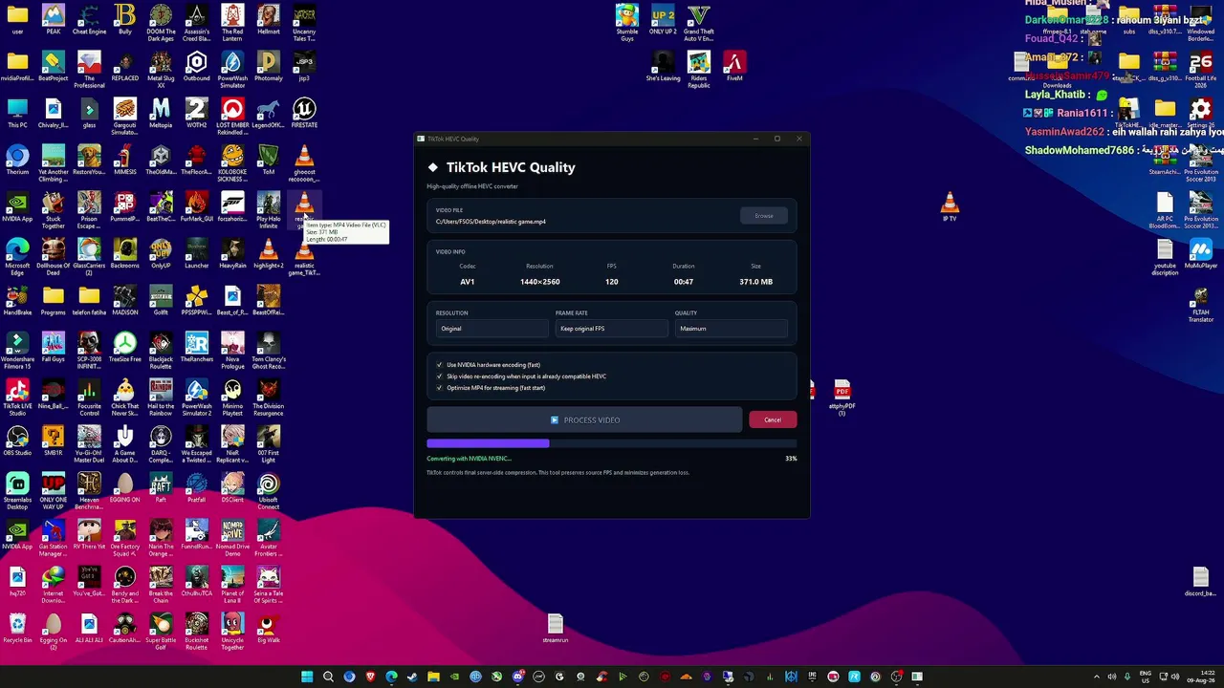Viewport: 1224px width, 688px height.
Task: Click the 1440×2560 resolution value
Action: click(539, 282)
